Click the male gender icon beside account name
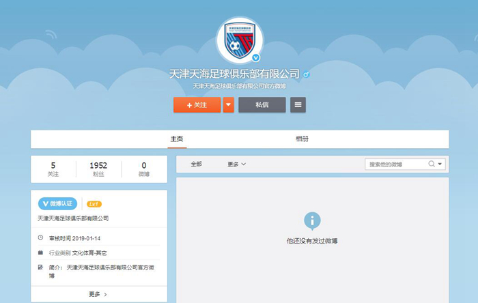 tap(306, 74)
